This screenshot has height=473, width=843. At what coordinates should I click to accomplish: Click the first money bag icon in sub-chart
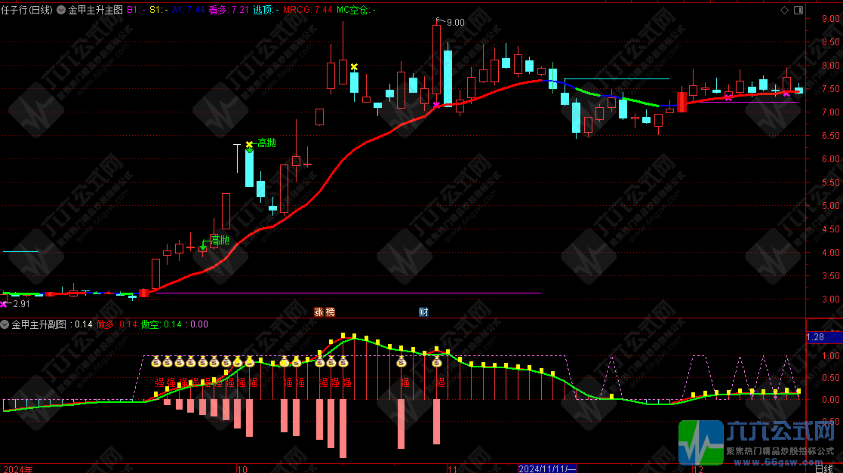(156, 362)
